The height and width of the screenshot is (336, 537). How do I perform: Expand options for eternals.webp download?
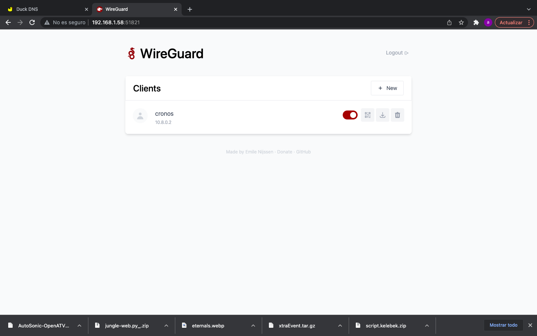(253, 326)
